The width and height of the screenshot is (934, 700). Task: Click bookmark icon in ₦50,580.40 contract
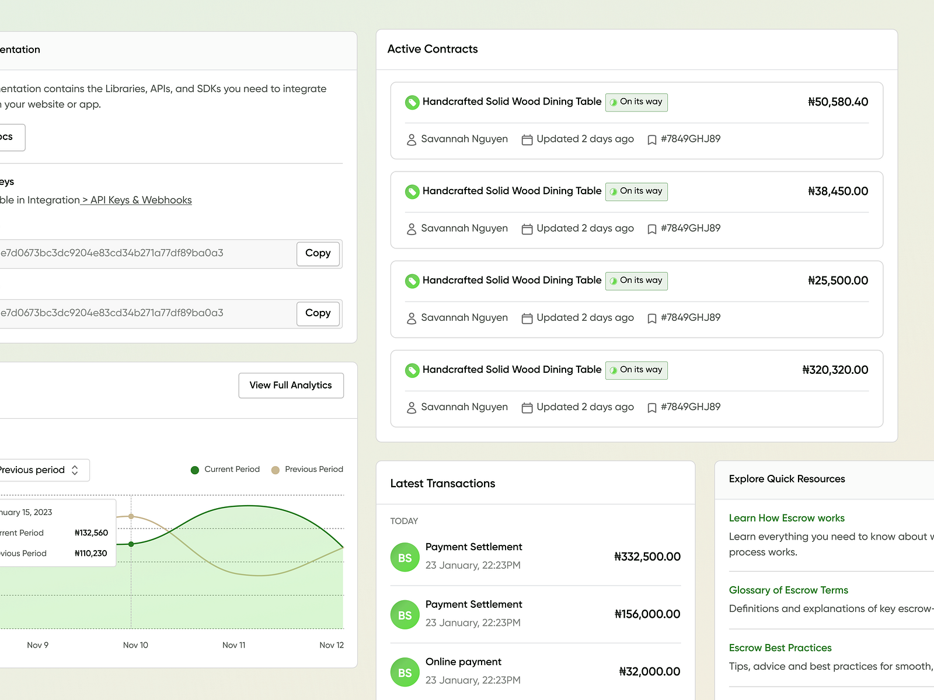click(x=652, y=140)
